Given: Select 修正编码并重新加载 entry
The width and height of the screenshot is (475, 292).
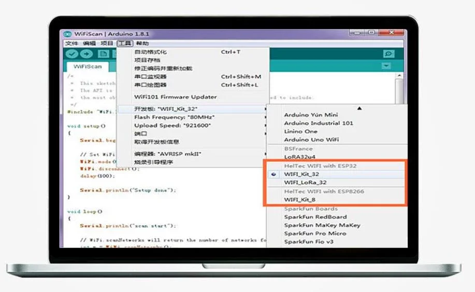Looking at the screenshot, I should [x=193, y=68].
